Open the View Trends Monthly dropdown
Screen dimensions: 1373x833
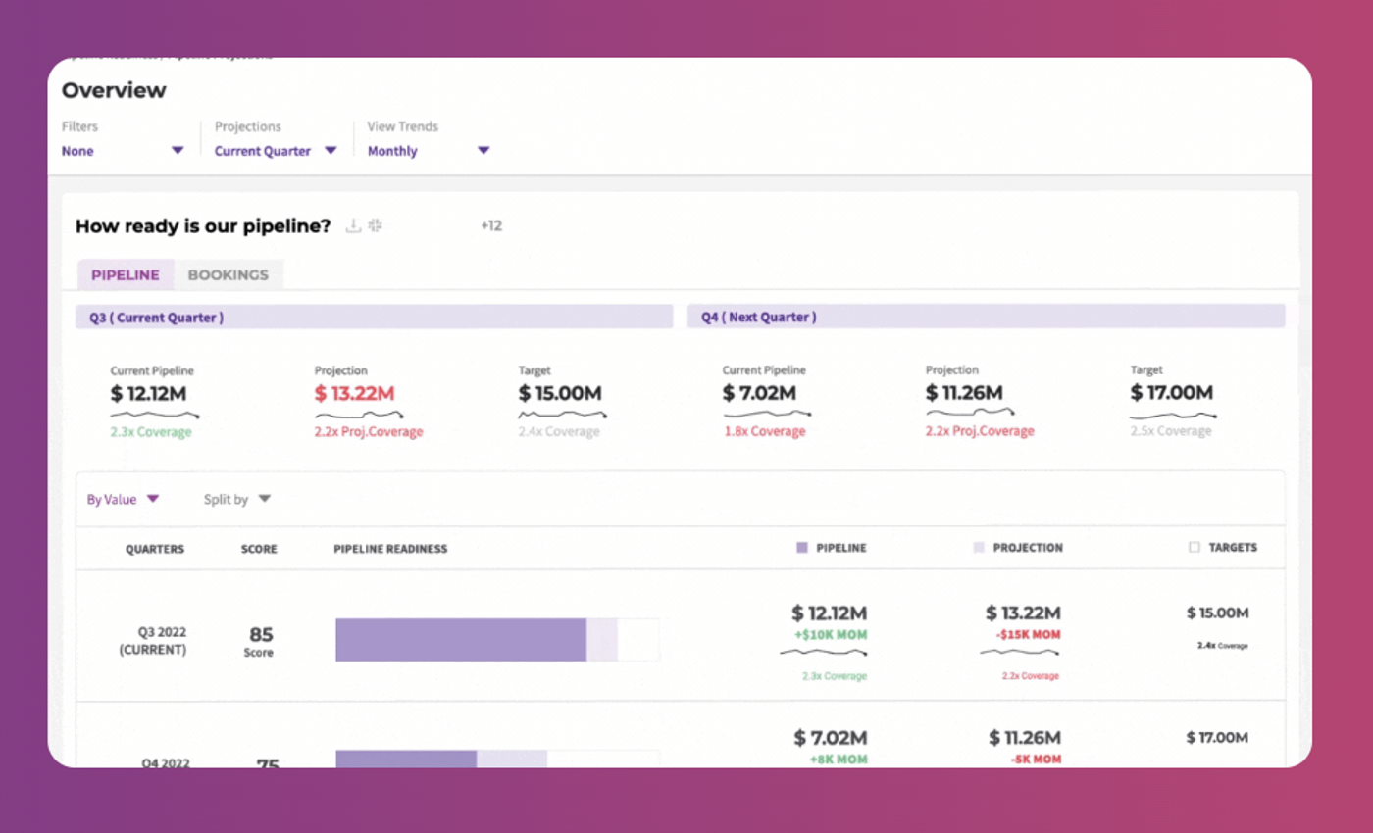tap(429, 151)
